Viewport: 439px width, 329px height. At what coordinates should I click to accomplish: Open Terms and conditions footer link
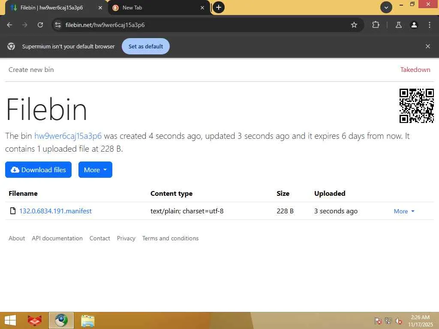[170, 238]
